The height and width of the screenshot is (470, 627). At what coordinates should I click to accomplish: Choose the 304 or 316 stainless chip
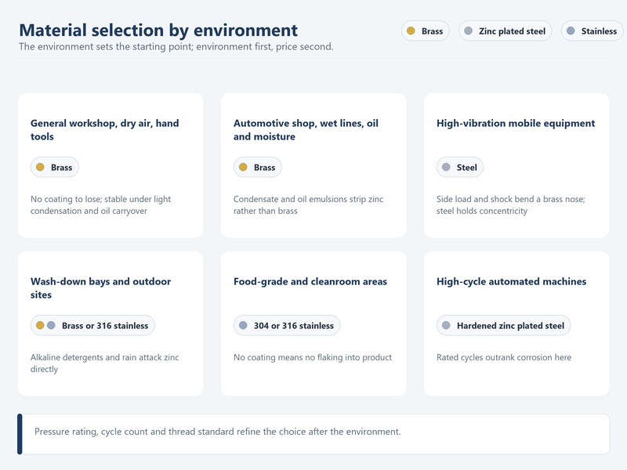tap(287, 325)
